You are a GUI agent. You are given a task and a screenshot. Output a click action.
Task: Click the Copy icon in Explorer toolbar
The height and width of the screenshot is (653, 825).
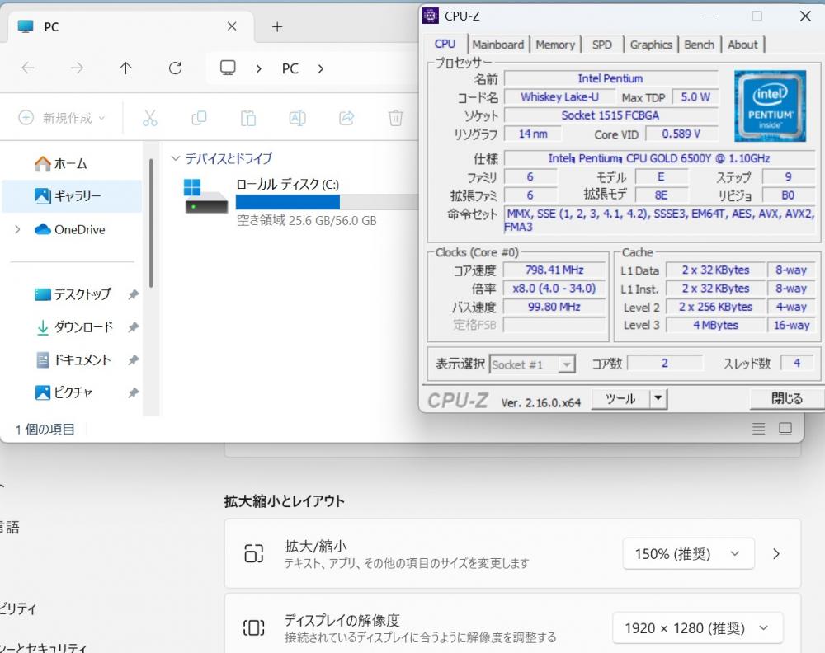pos(199,118)
